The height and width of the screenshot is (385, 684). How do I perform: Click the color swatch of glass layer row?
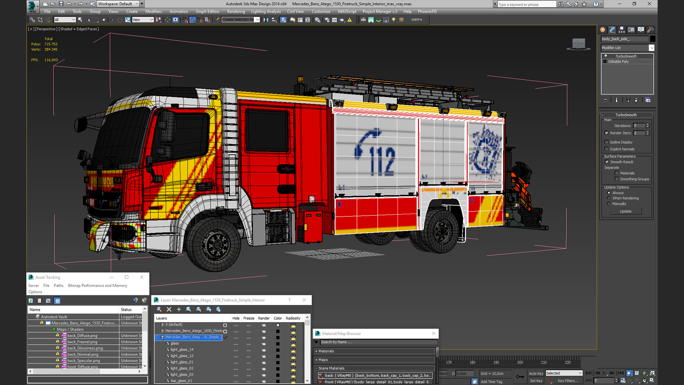278,344
